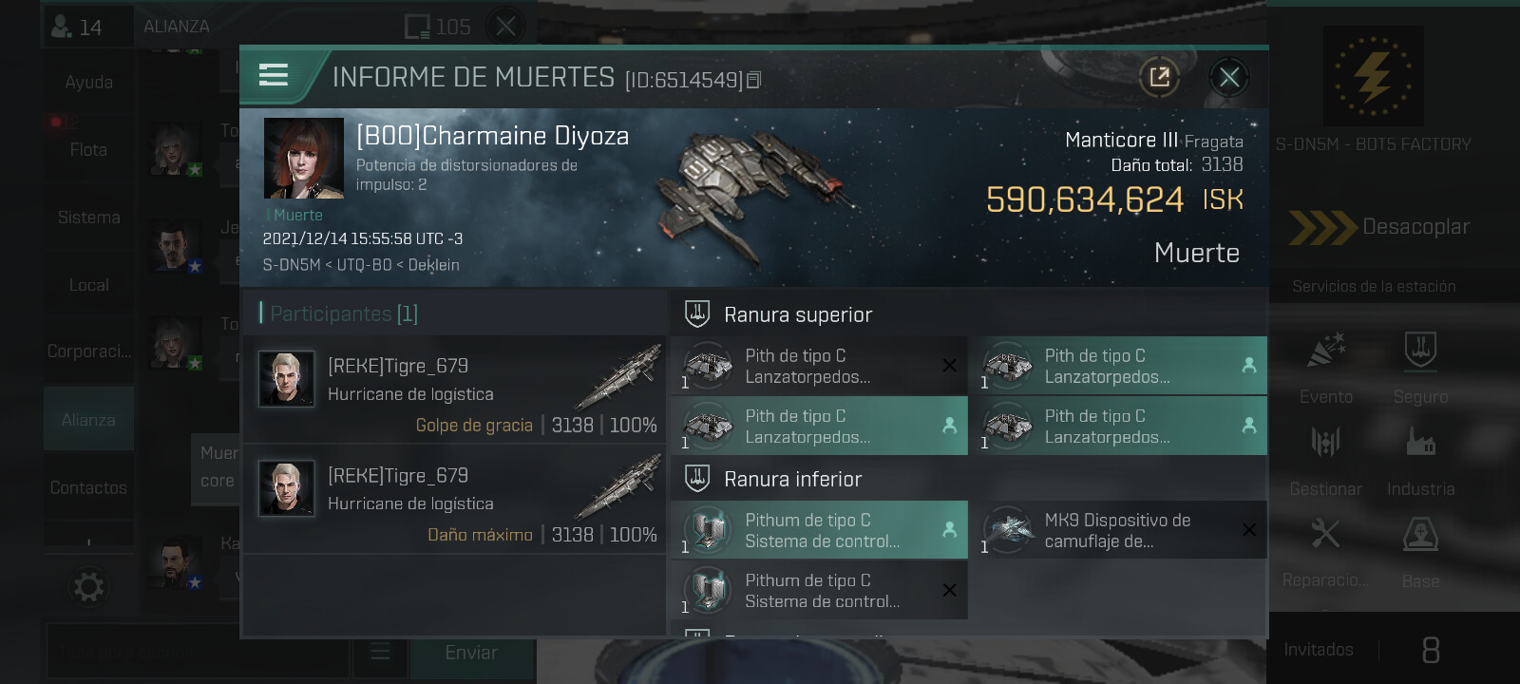Open the Corporación channel tab

tap(88, 351)
